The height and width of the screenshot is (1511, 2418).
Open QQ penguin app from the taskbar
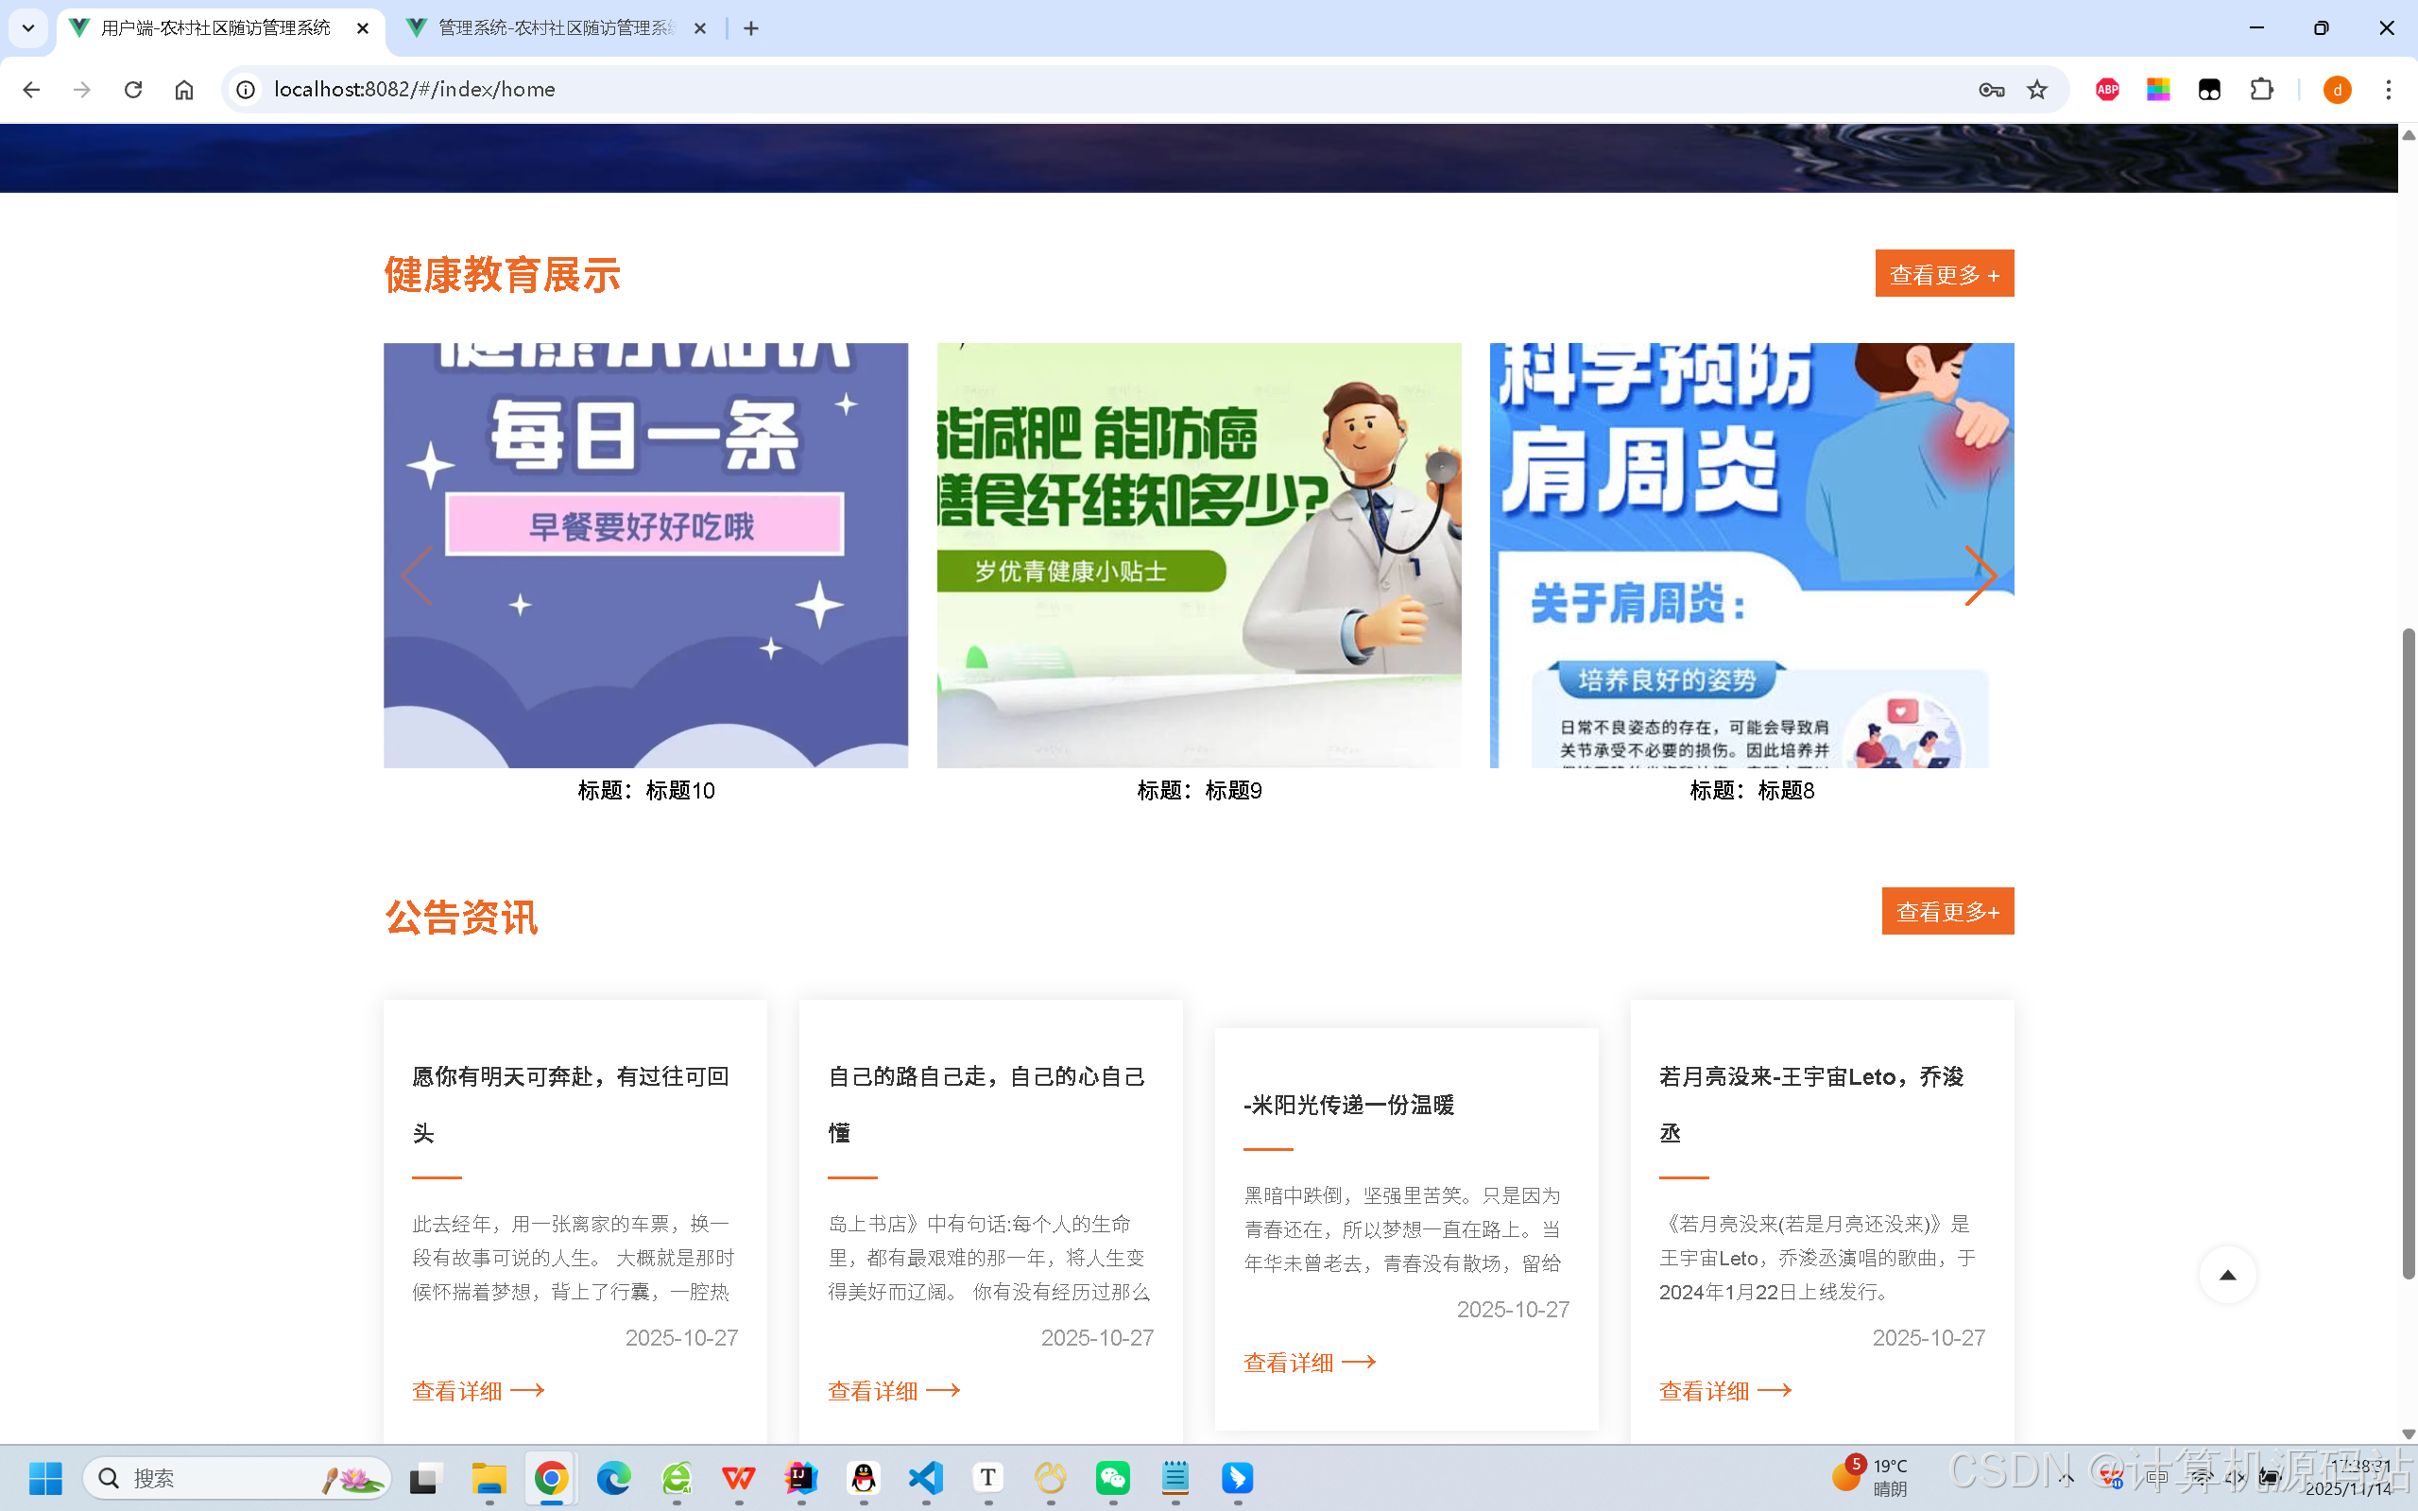click(x=864, y=1478)
